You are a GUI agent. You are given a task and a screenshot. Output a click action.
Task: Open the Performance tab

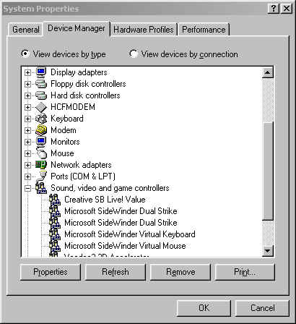click(x=204, y=30)
